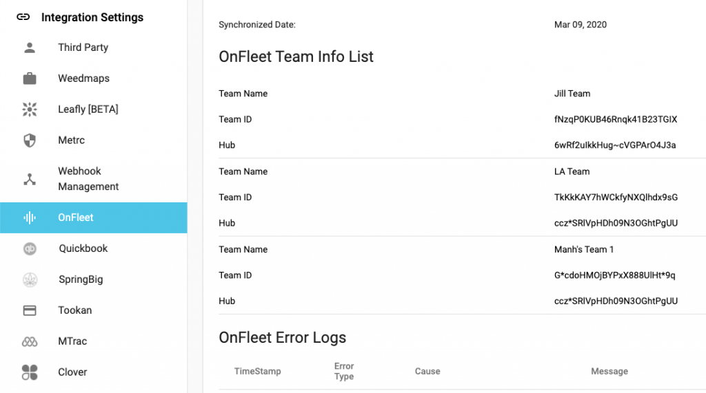
Task: Click the SpringBig leaf icon
Action: (30, 279)
